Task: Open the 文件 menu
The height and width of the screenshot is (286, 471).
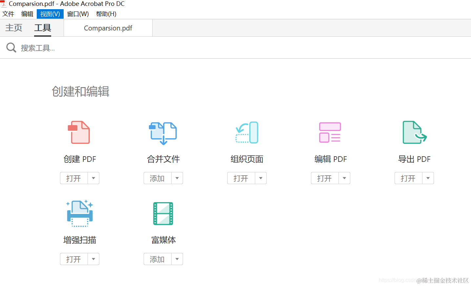Action: tap(8, 14)
